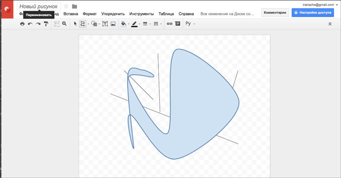Image resolution: width=341 pixels, height=178 pixels.
Task: Click the zoom to fit icon
Action: 57,24
